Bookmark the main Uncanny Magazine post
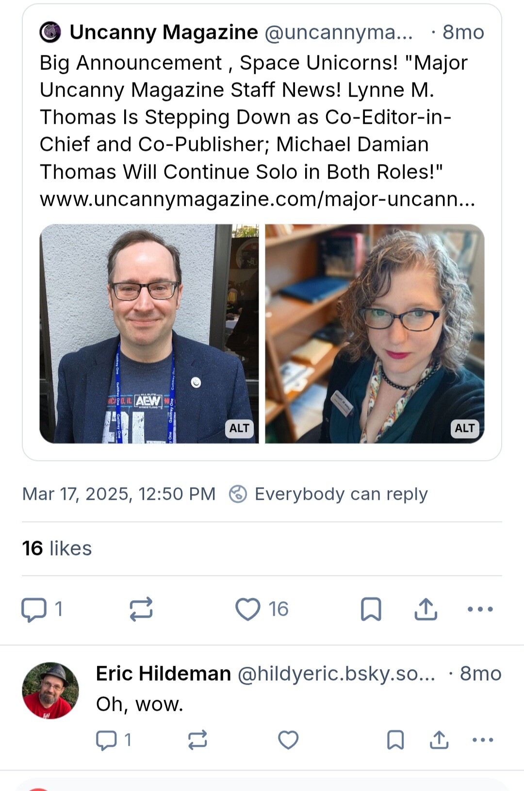Image resolution: width=524 pixels, height=791 pixels. pos(371,609)
